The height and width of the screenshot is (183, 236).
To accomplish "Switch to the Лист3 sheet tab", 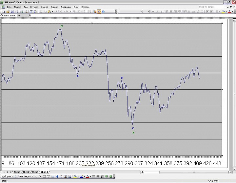I will [x=35, y=172].
